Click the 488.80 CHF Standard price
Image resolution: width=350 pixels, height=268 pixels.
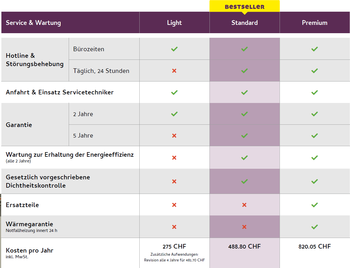(244, 247)
